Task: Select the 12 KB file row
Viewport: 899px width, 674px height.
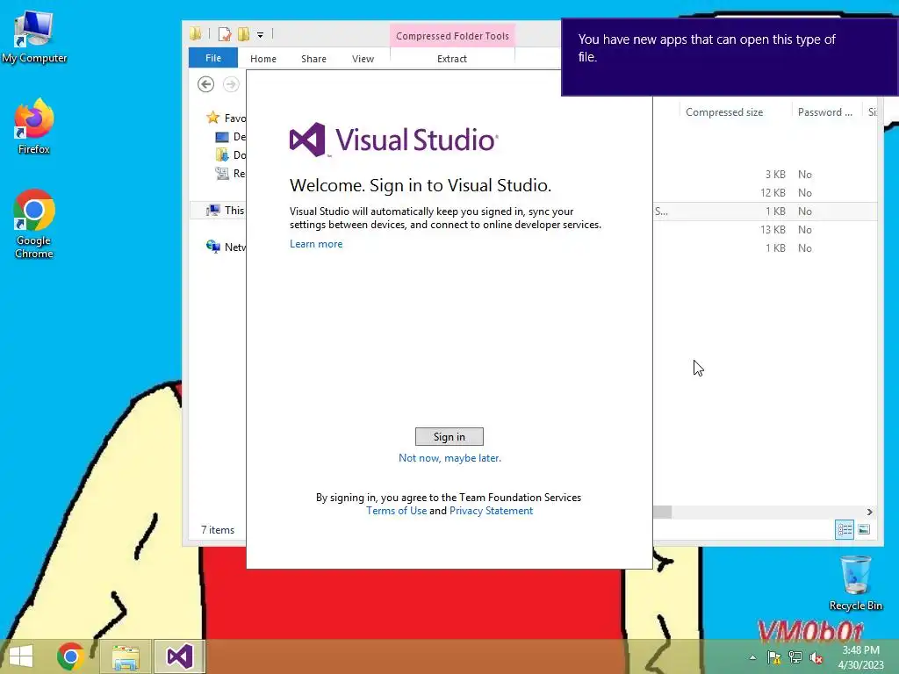Action: [765, 192]
